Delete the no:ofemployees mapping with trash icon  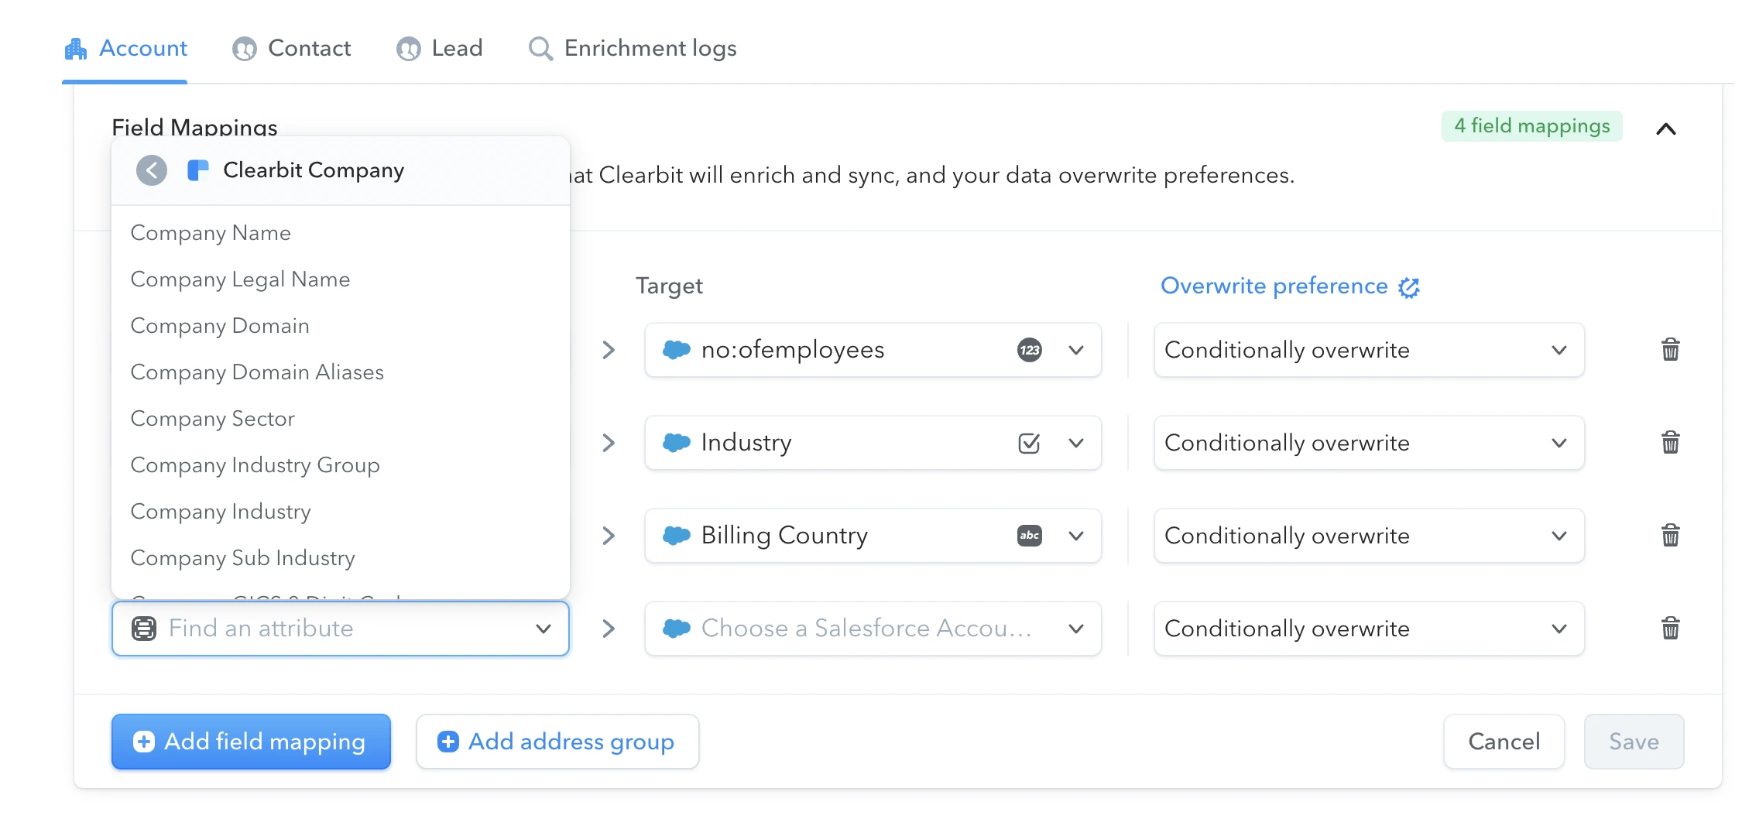pos(1671,350)
